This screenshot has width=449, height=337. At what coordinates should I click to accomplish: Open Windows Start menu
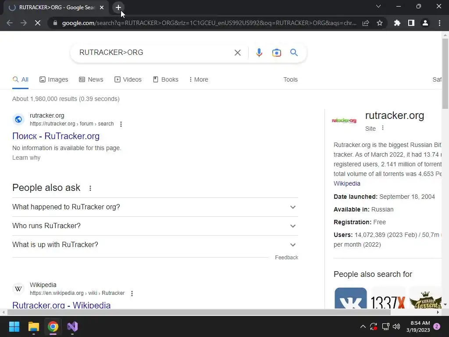14,326
